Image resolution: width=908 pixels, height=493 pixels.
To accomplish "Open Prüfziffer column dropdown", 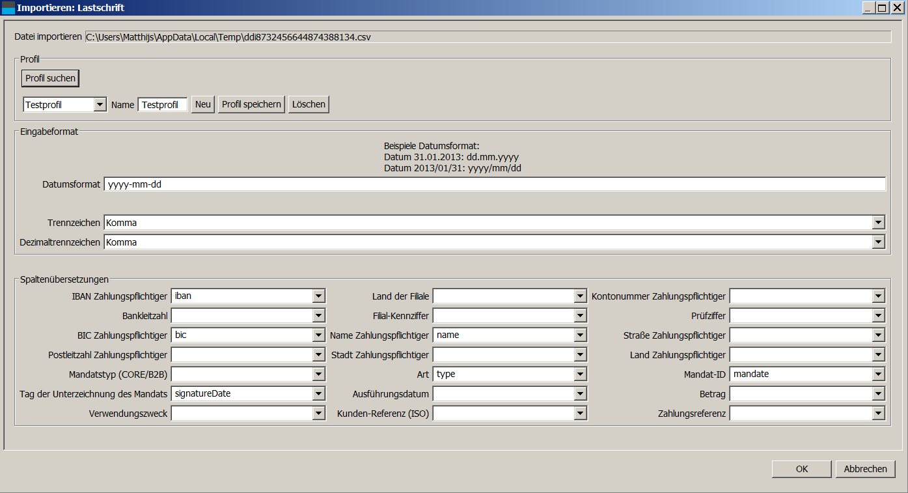I will pos(807,316).
